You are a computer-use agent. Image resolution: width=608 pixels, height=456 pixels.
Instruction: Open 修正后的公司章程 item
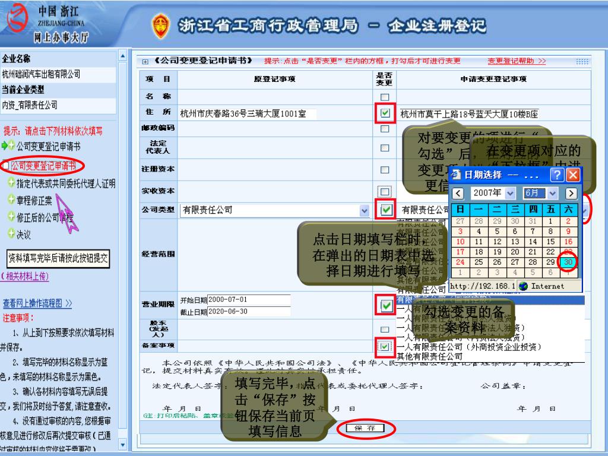[x=45, y=217]
